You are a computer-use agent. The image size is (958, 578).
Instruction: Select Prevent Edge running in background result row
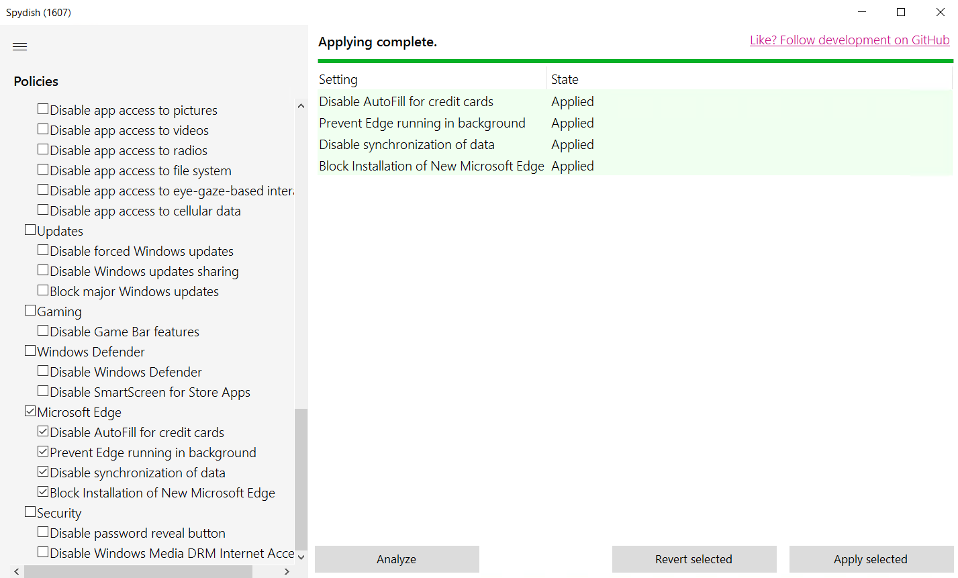click(635, 123)
